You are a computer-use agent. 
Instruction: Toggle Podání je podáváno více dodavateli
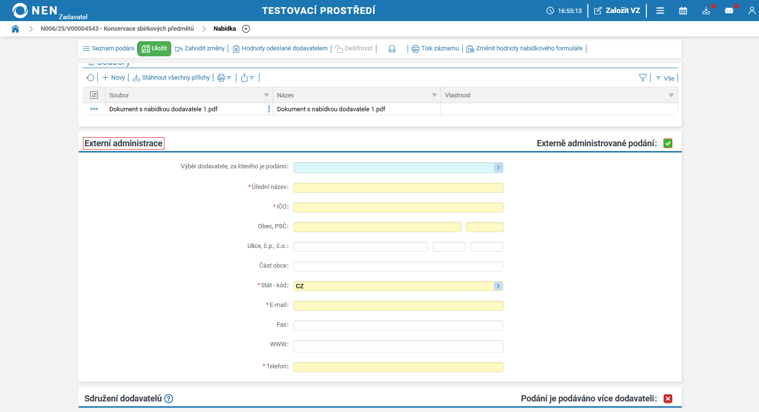(x=668, y=399)
